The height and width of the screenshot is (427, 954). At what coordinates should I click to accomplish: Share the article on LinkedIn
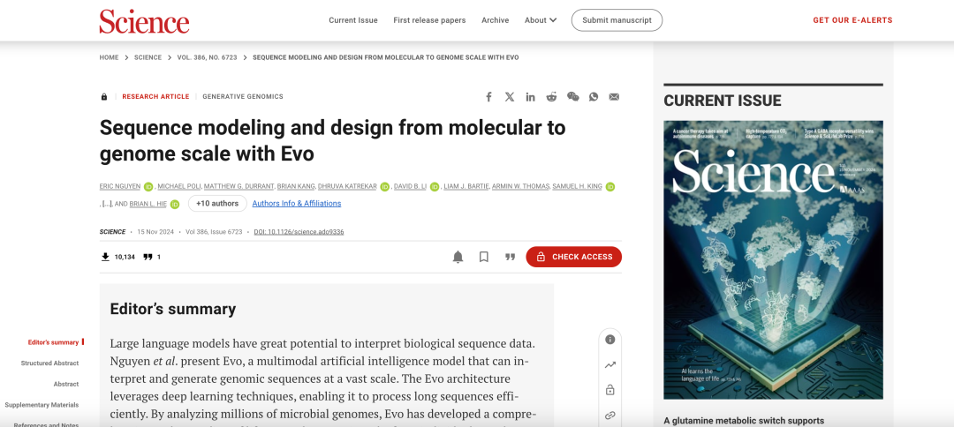click(x=530, y=97)
